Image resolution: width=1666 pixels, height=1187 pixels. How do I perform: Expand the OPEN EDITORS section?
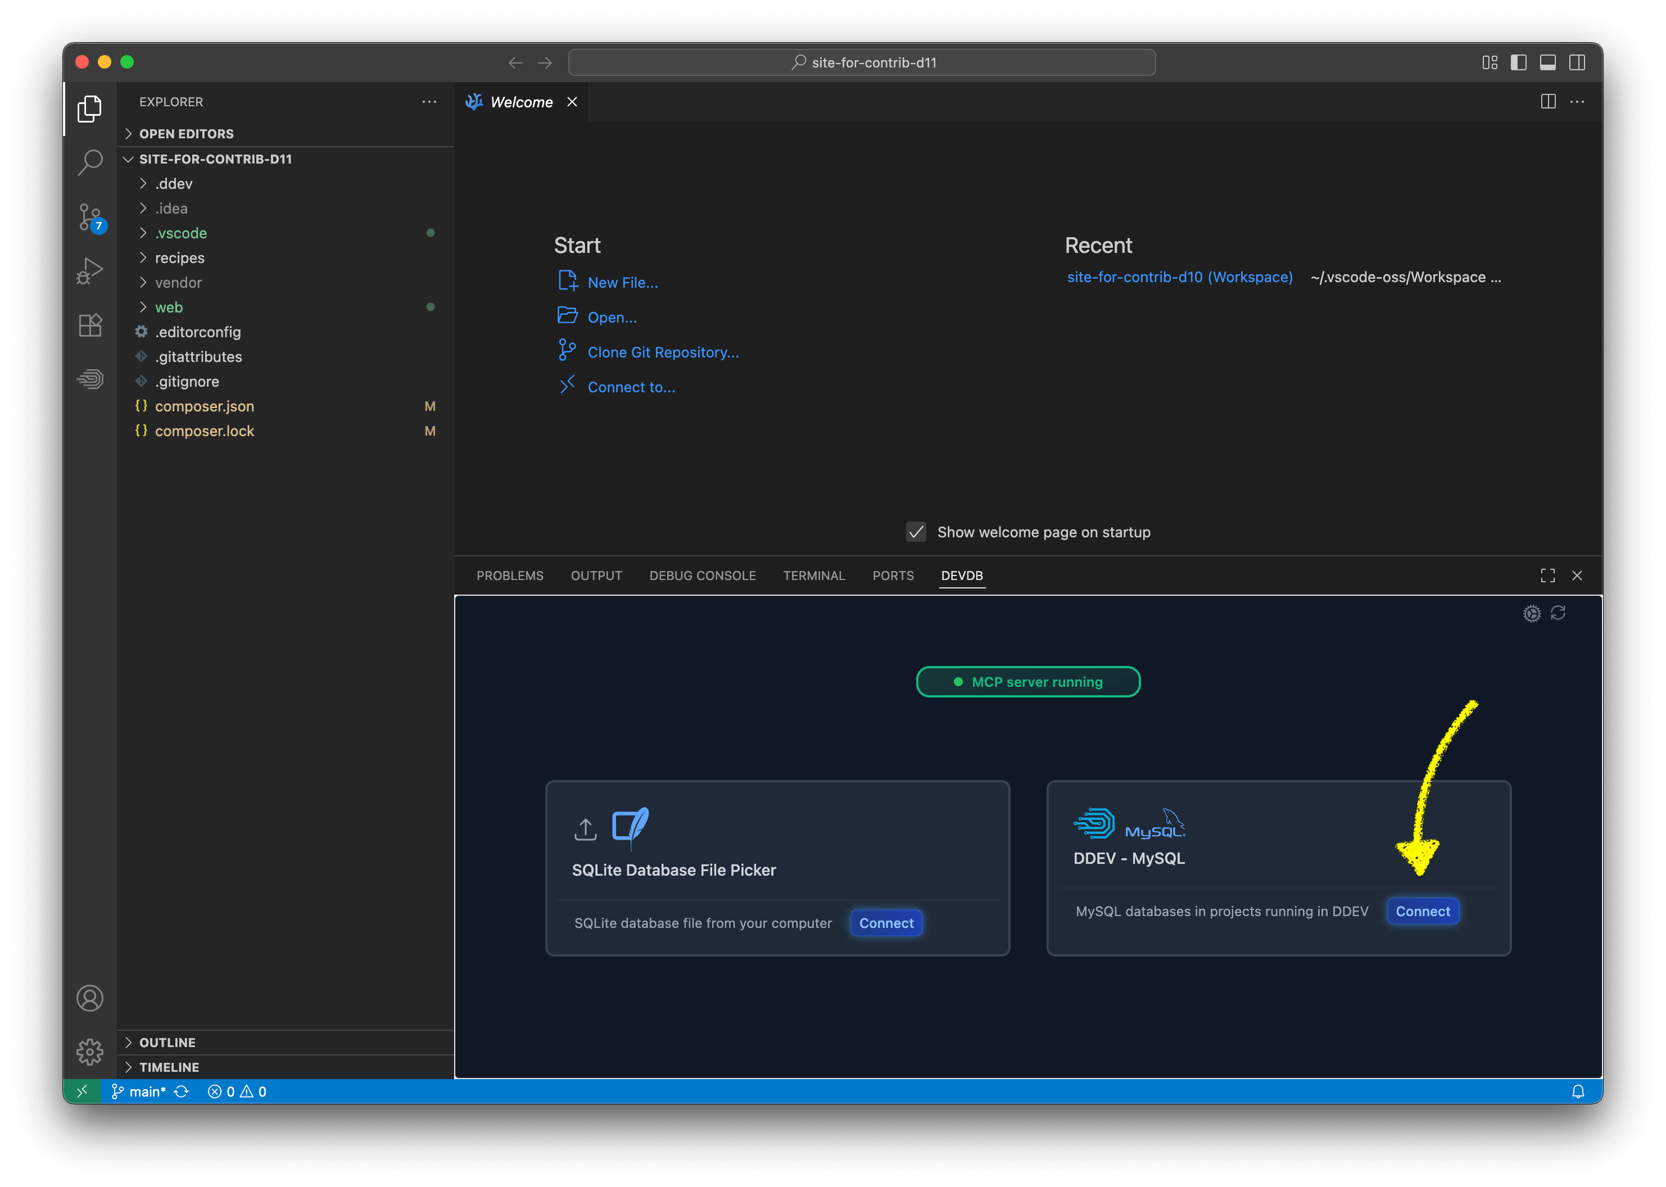click(187, 134)
